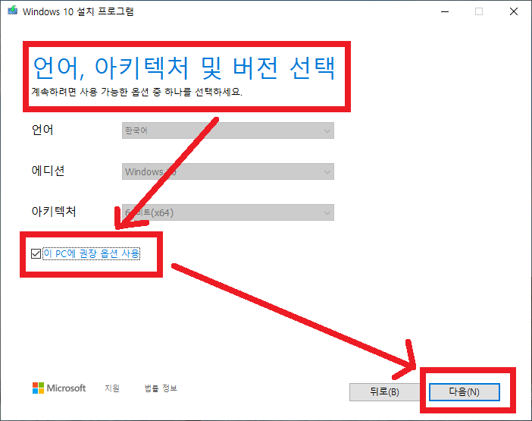The width and height of the screenshot is (532, 421).
Task: Toggle the '이 PC에 권장 옵션 사용' checkbox
Action: click(36, 253)
